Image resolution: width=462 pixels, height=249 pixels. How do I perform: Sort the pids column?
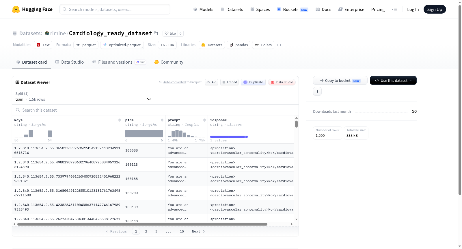[x=162, y=120]
